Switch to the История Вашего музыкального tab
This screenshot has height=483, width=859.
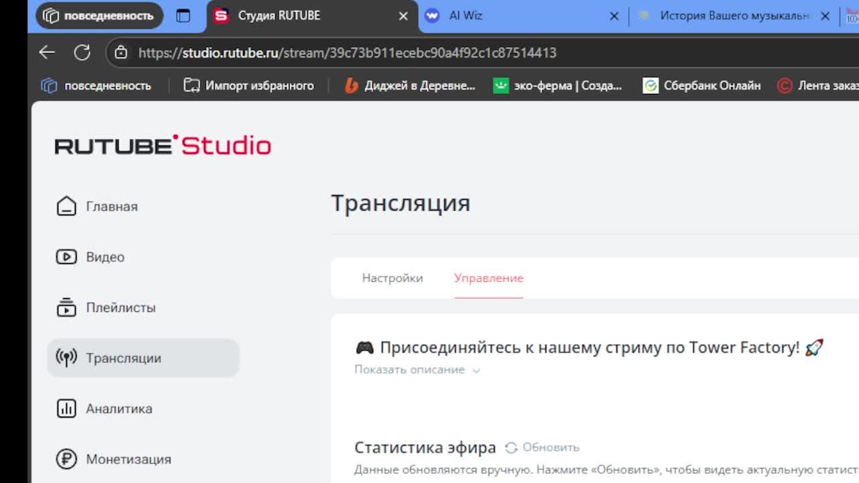click(x=735, y=15)
